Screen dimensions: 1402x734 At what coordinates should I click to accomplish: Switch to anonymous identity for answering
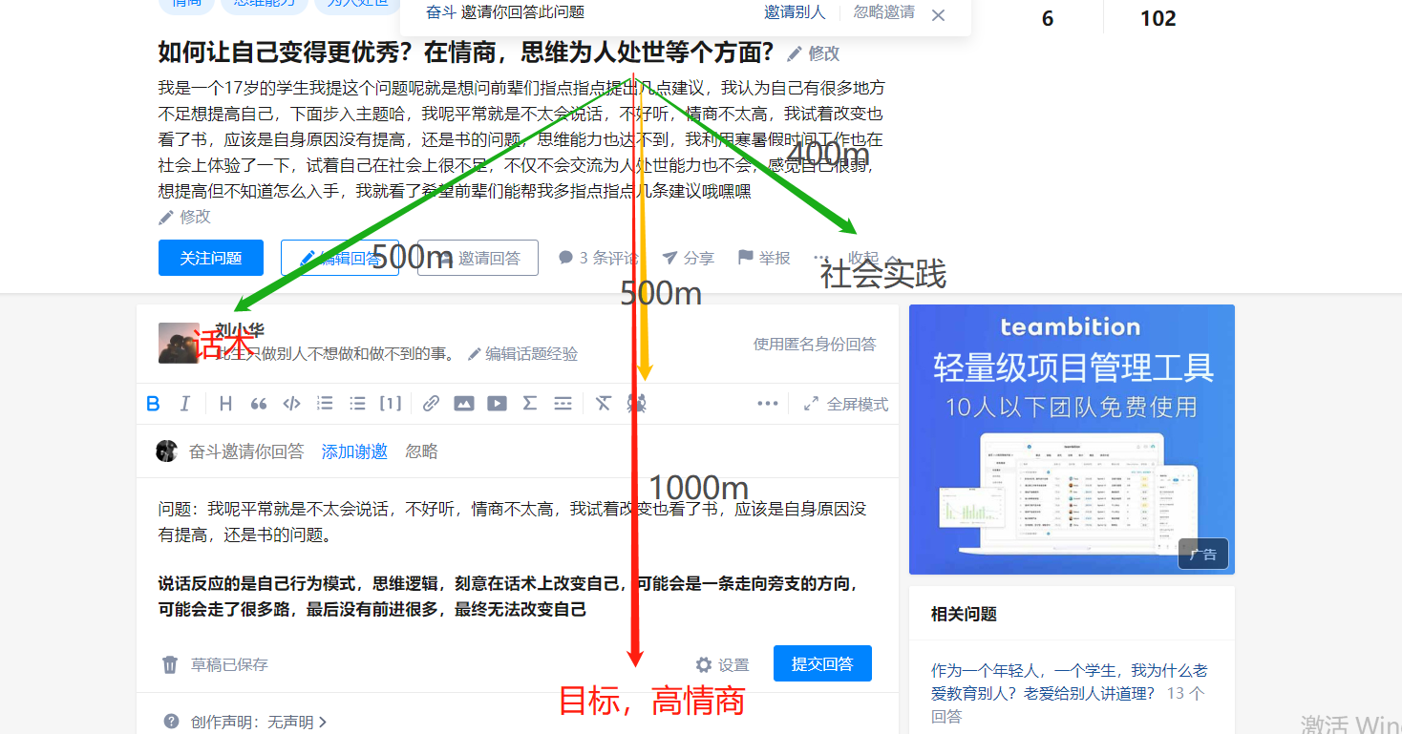point(816,344)
